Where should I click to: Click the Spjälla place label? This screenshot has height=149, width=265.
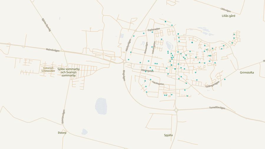tap(168, 135)
